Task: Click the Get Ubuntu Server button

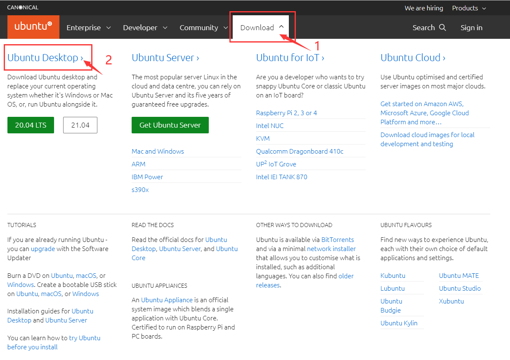Action: (x=170, y=125)
